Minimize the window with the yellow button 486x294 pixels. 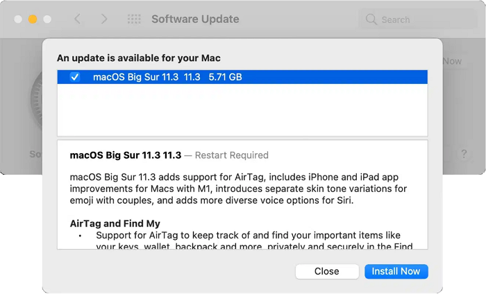point(32,19)
